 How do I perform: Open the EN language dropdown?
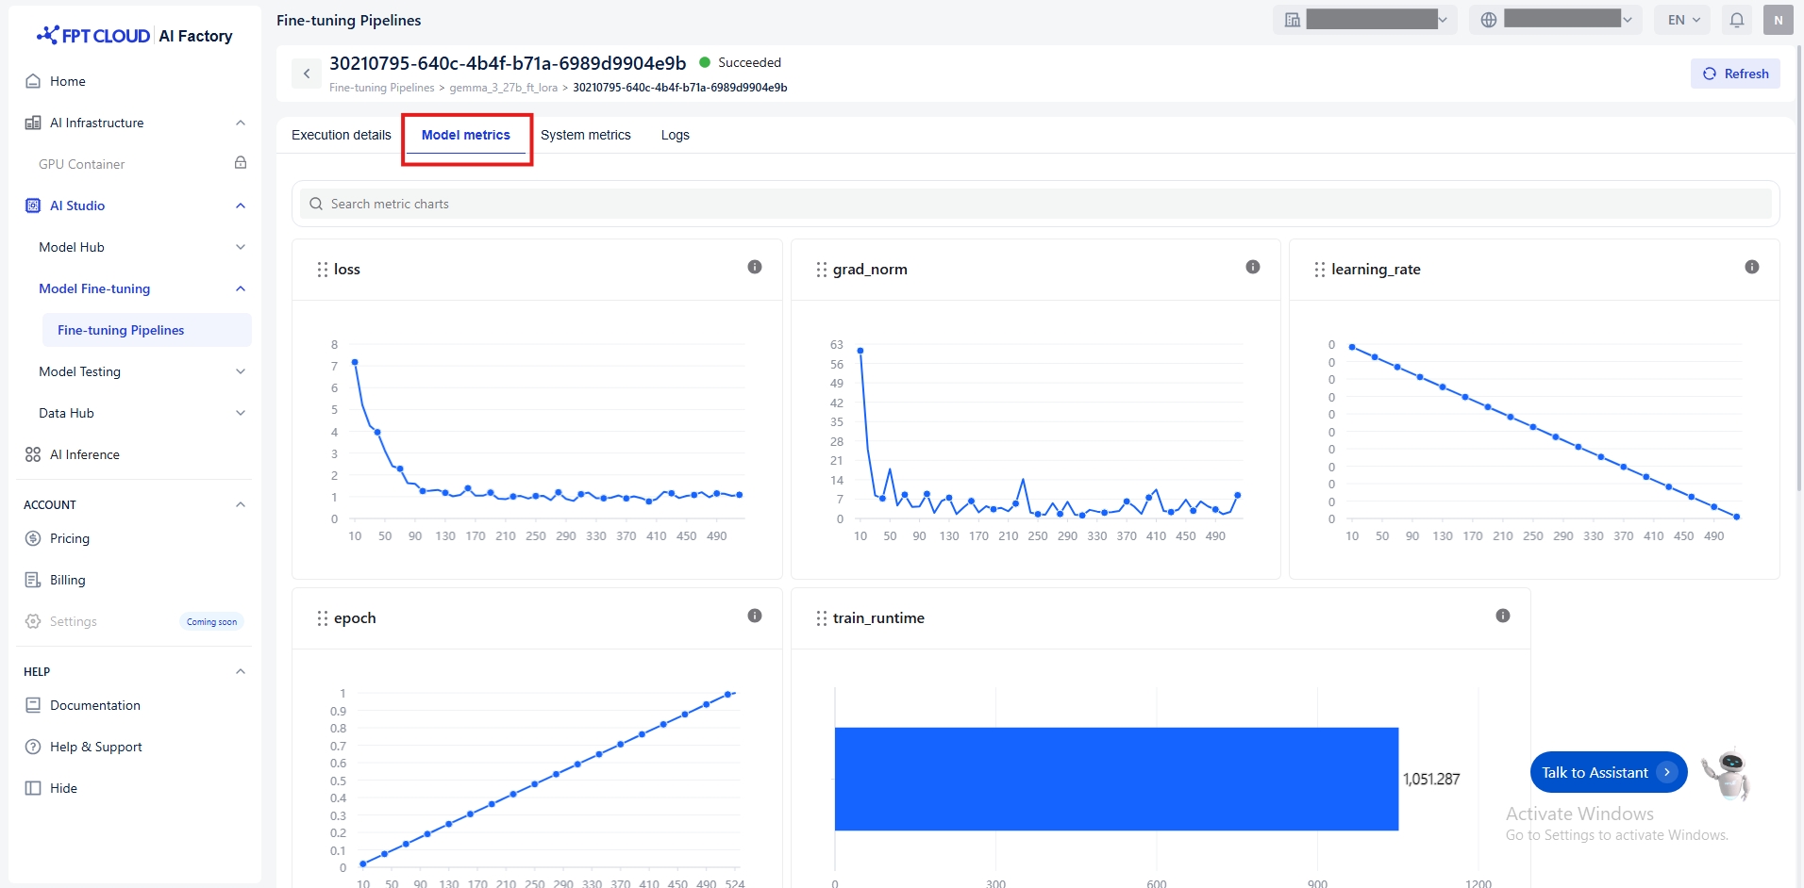click(1682, 20)
